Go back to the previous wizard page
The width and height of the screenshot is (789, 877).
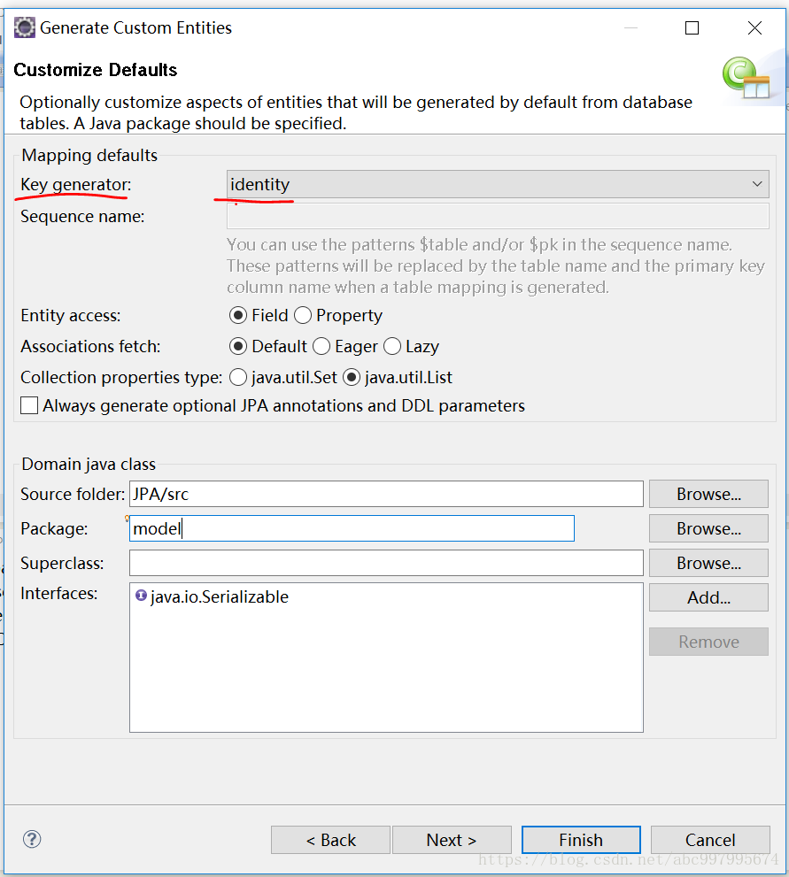[330, 839]
